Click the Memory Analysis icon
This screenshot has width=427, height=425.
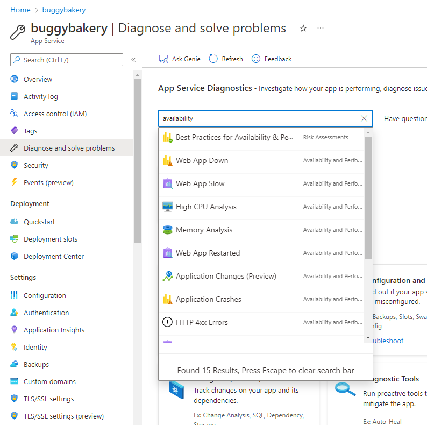pyautogui.click(x=167, y=230)
